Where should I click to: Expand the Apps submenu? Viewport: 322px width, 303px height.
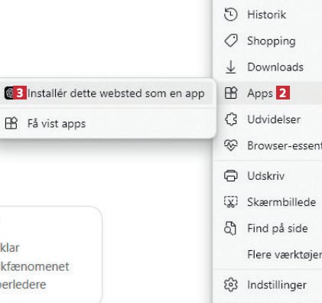268,93
